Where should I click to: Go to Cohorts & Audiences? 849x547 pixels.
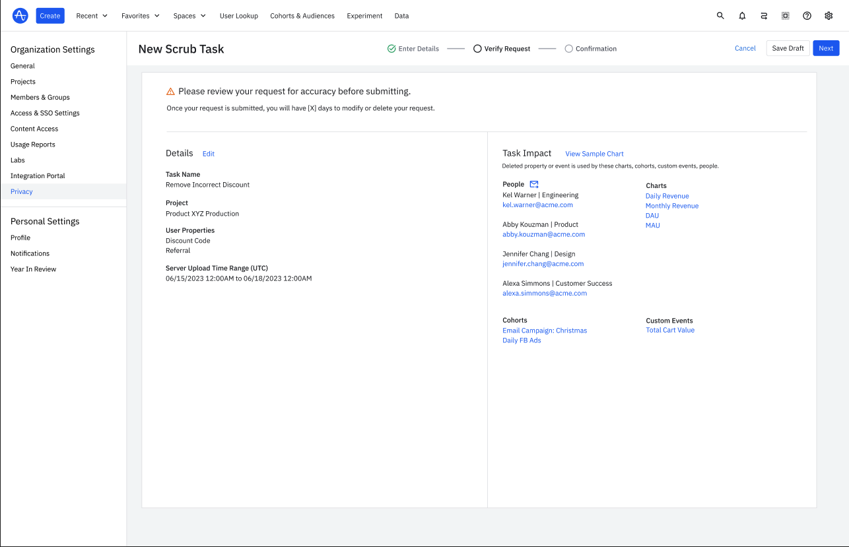coord(302,16)
